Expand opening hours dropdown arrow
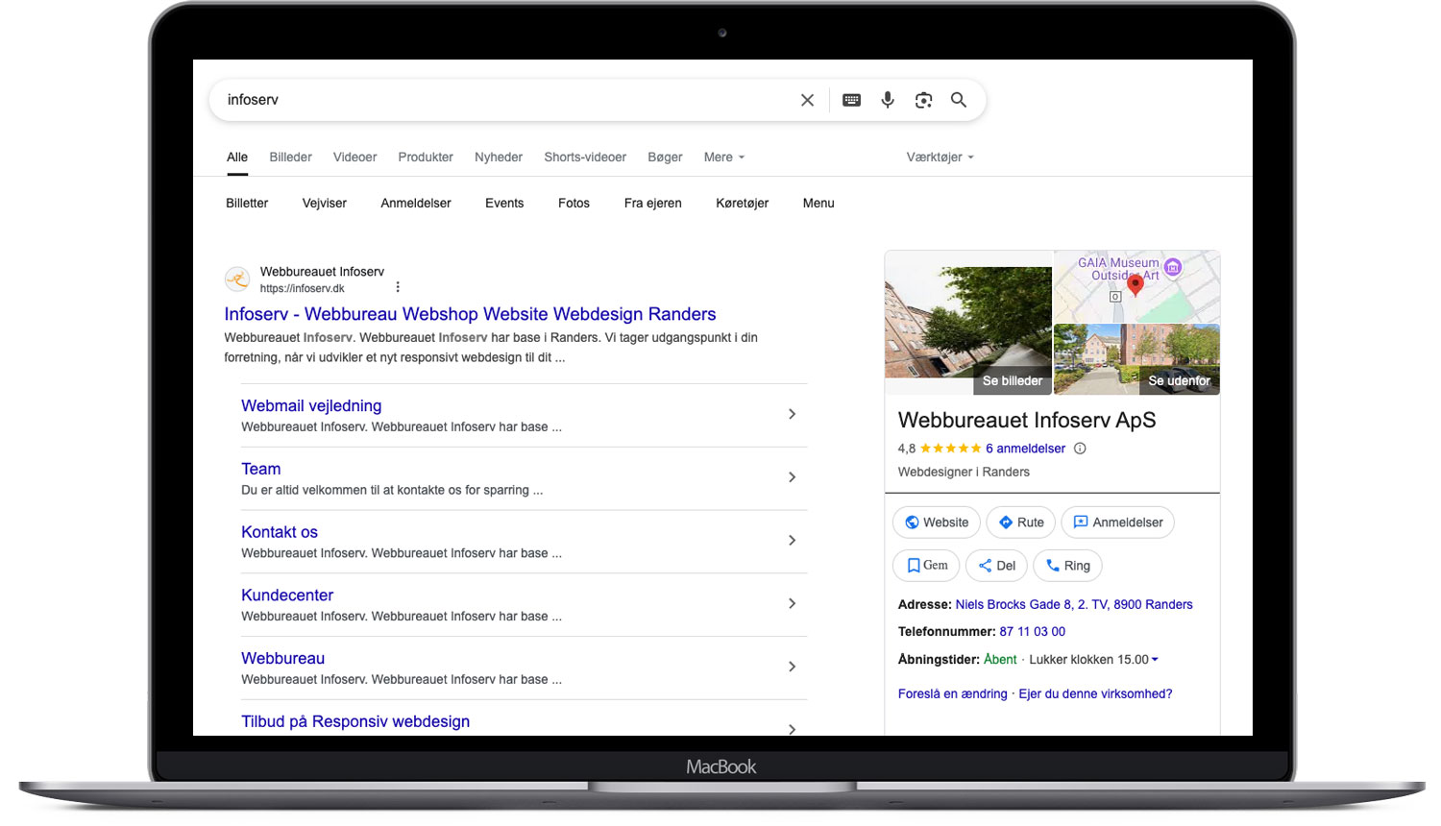 pos(1155,660)
